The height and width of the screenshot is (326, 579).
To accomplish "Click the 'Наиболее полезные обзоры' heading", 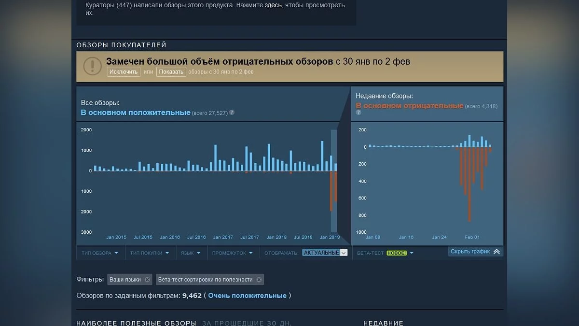I will pyautogui.click(x=136, y=323).
